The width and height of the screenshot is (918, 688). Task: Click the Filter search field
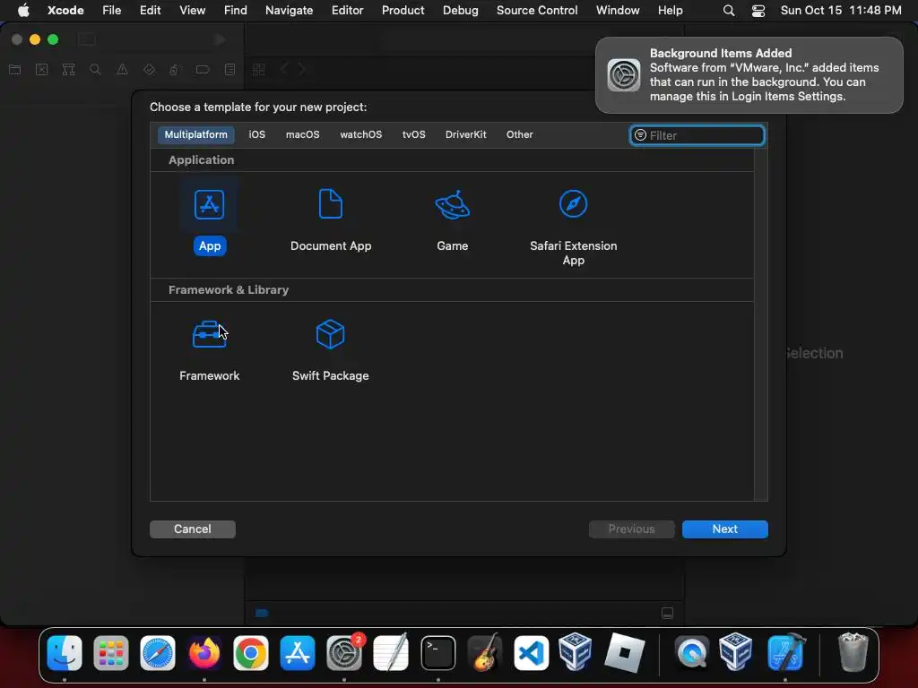coord(697,135)
